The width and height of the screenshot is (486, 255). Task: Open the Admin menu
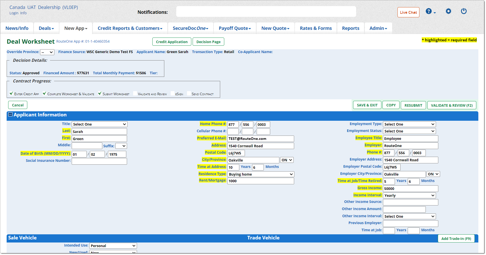tap(378, 28)
